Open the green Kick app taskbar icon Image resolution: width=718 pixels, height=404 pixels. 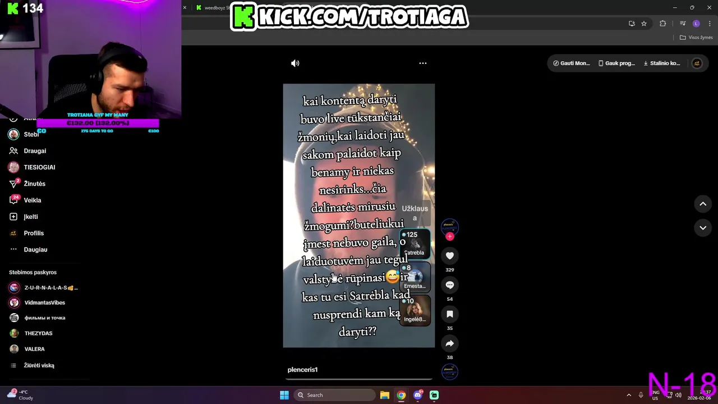pyautogui.click(x=434, y=395)
